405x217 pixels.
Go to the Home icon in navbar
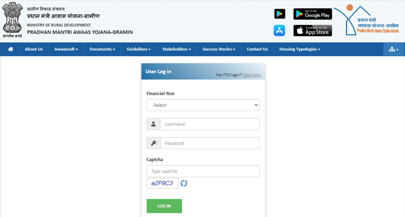[11, 49]
